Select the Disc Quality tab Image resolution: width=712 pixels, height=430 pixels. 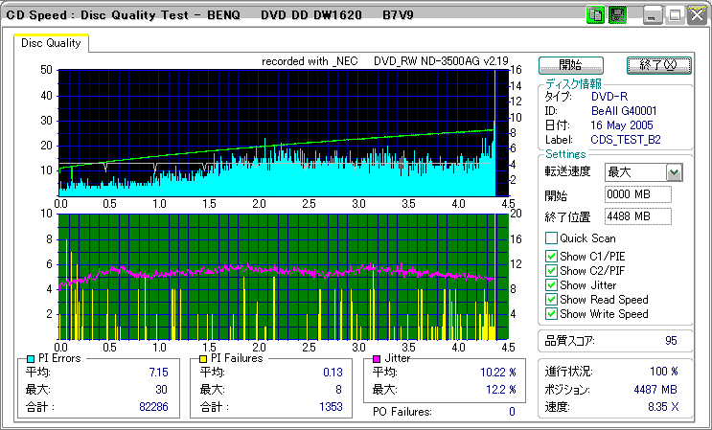[51, 43]
